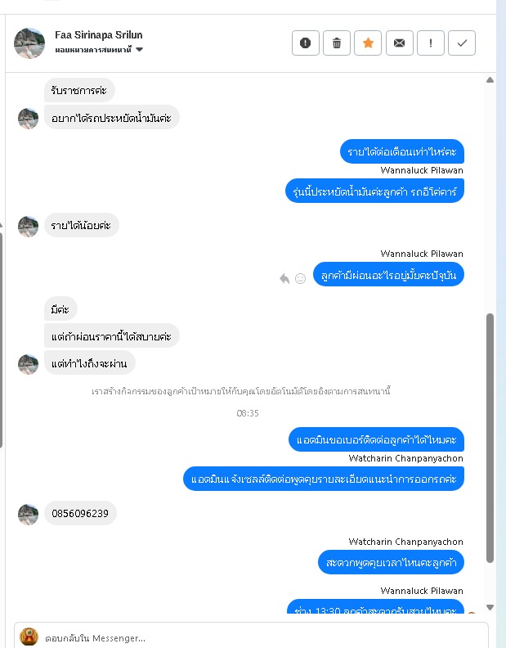Expand the conversation assignment dropdown arrow
This screenshot has height=648, width=506.
[140, 50]
